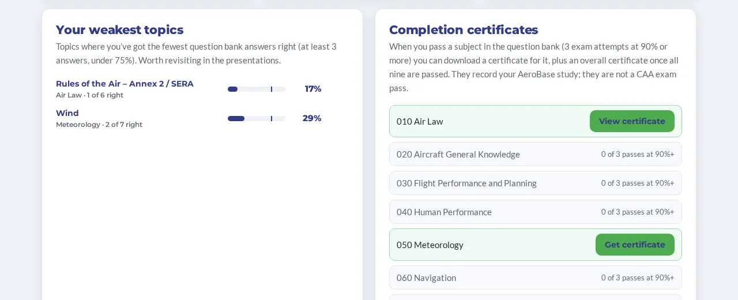Click the View certificate button for Air Law
The width and height of the screenshot is (738, 300).
[632, 121]
